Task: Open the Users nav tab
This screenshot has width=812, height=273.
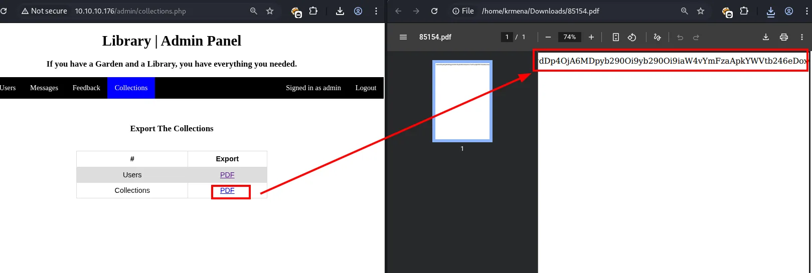Action: click(x=8, y=88)
